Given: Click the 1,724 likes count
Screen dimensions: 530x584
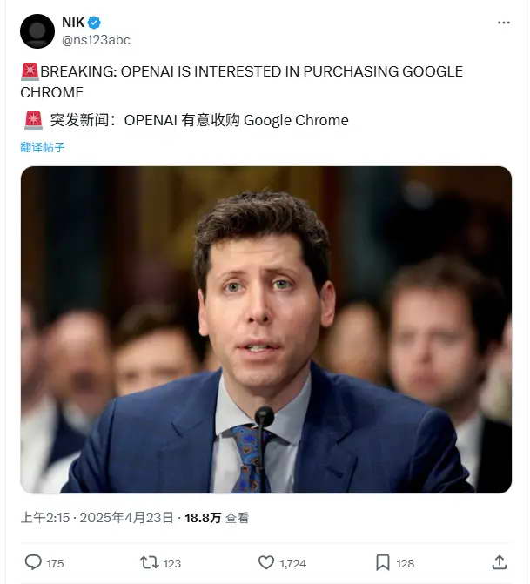Looking at the screenshot, I should (x=292, y=563).
